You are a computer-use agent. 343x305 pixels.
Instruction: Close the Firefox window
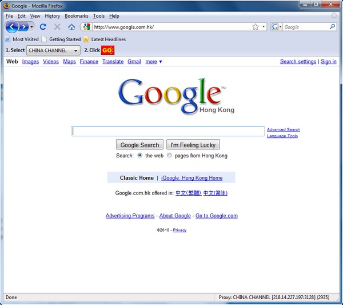click(330, 4)
